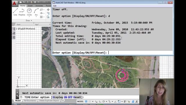Viewport: 186px width, 105px height.
Task: Click the presenter webcam thumbnail
Action: [157, 92]
